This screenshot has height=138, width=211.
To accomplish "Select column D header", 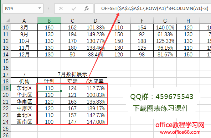I will click(x=96, y=21).
